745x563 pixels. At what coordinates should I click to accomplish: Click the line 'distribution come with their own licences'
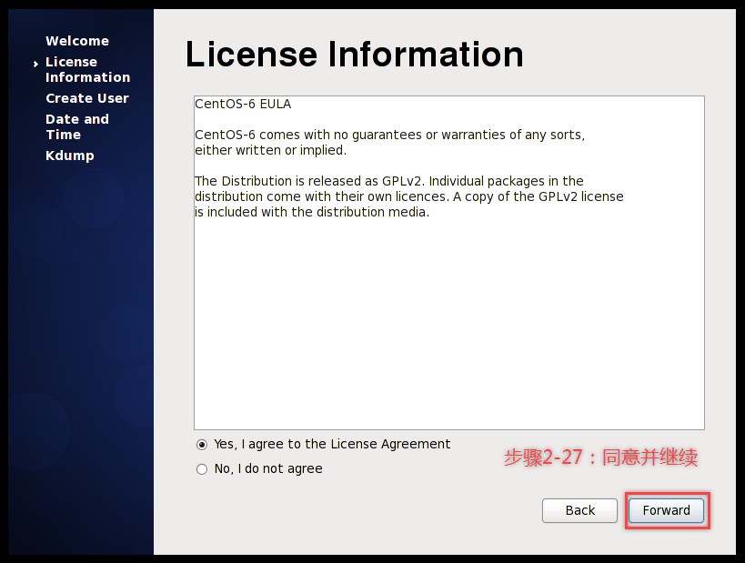tap(409, 196)
